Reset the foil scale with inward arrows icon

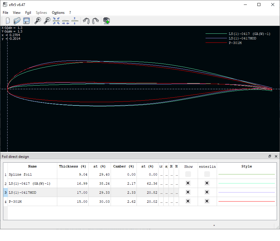[x=56, y=21]
